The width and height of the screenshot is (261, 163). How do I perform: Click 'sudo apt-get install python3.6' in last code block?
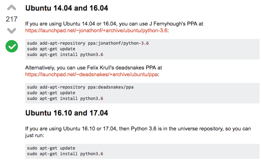click(x=65, y=154)
